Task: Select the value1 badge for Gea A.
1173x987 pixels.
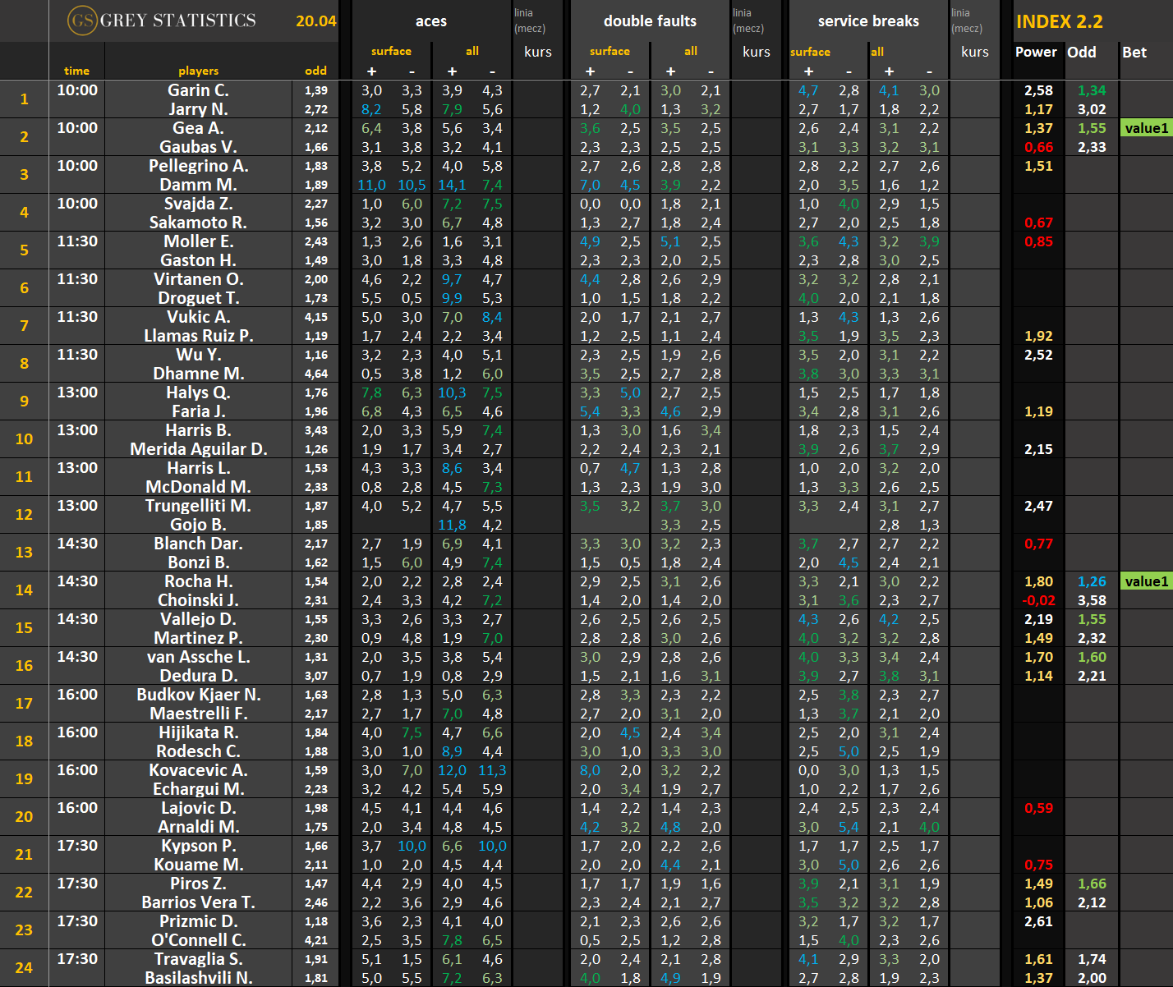Action: pos(1146,128)
